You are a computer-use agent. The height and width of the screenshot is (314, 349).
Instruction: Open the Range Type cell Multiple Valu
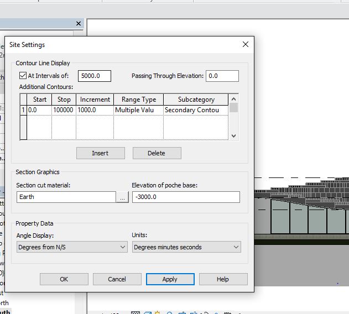[138, 110]
